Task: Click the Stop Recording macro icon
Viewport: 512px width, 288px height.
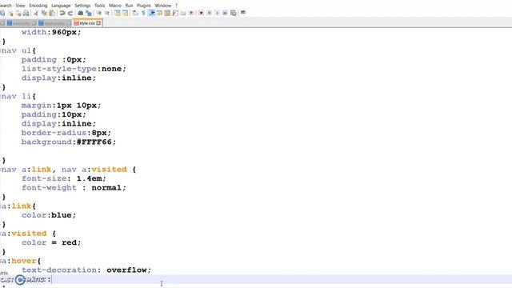Action: (210, 13)
